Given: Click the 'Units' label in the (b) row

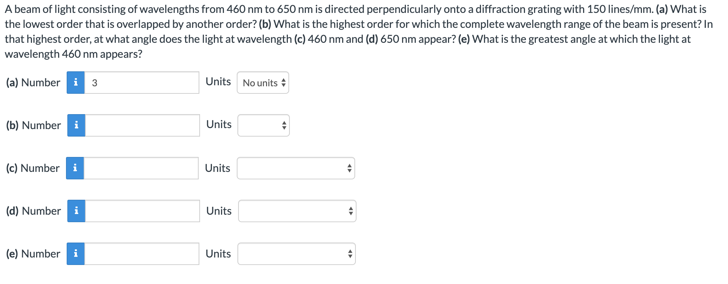Looking at the screenshot, I should [x=219, y=124].
